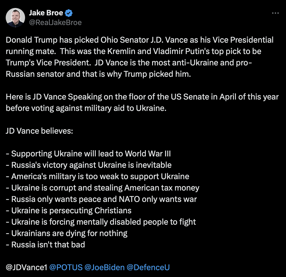Click the bullet about Russia's inevitable victory
Image resolution: width=286 pixels, height=277 pixels.
point(89,165)
